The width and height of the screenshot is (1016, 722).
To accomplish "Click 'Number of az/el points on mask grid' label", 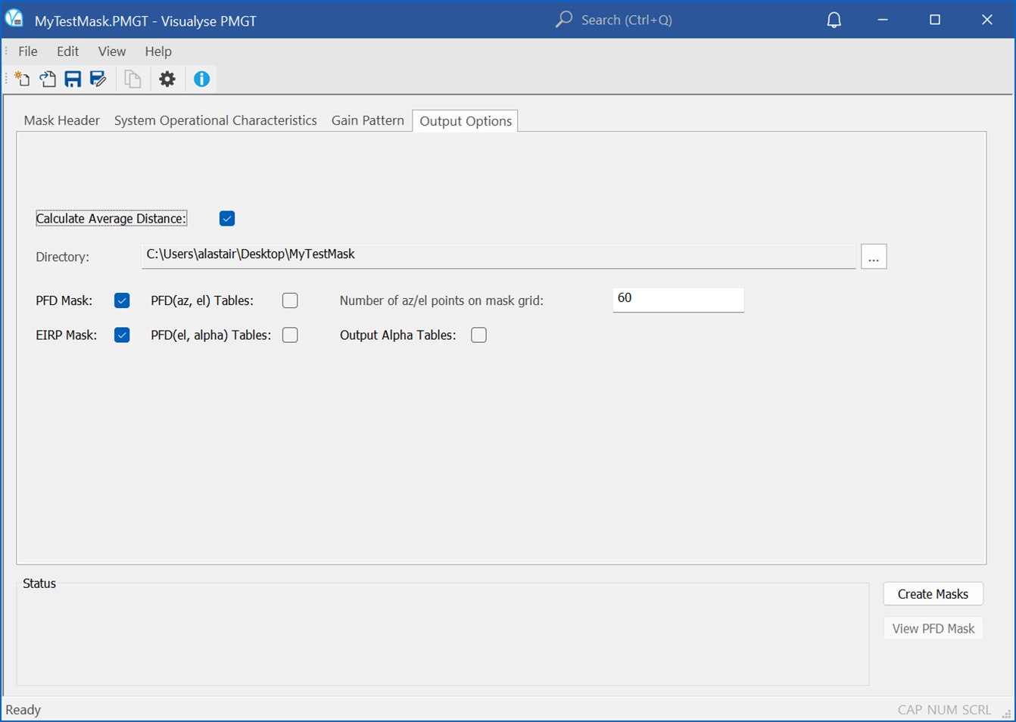I will point(441,300).
